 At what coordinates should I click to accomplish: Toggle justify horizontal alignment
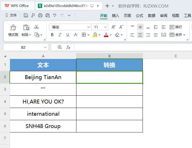(x=156, y=35)
